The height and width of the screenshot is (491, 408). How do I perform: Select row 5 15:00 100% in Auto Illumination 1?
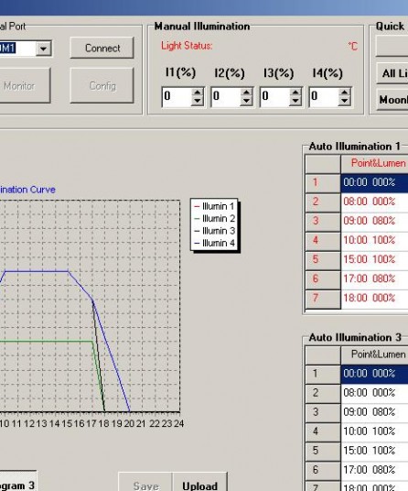(x=374, y=259)
